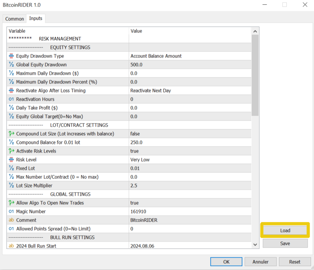The height and width of the screenshot is (270, 314).
Task: Select the Inputs tab
Action: click(x=35, y=19)
